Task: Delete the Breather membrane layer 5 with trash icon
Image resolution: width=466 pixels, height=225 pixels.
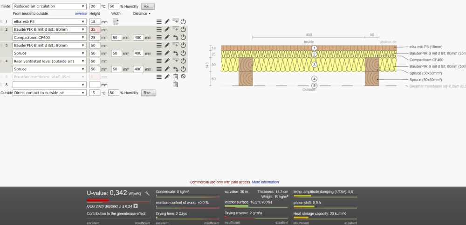Action: 176,77
